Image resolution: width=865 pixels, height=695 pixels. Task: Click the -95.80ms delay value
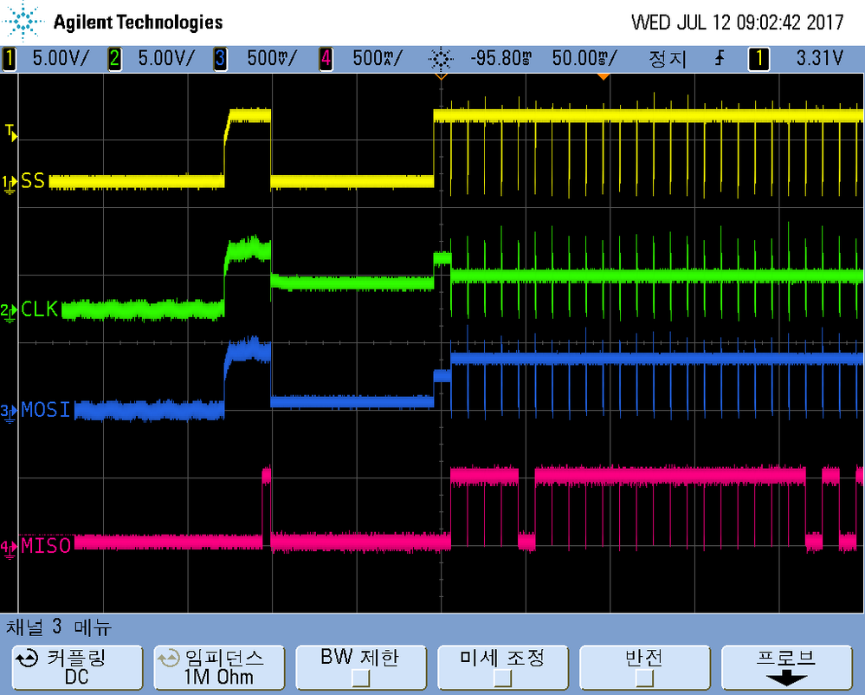[501, 59]
